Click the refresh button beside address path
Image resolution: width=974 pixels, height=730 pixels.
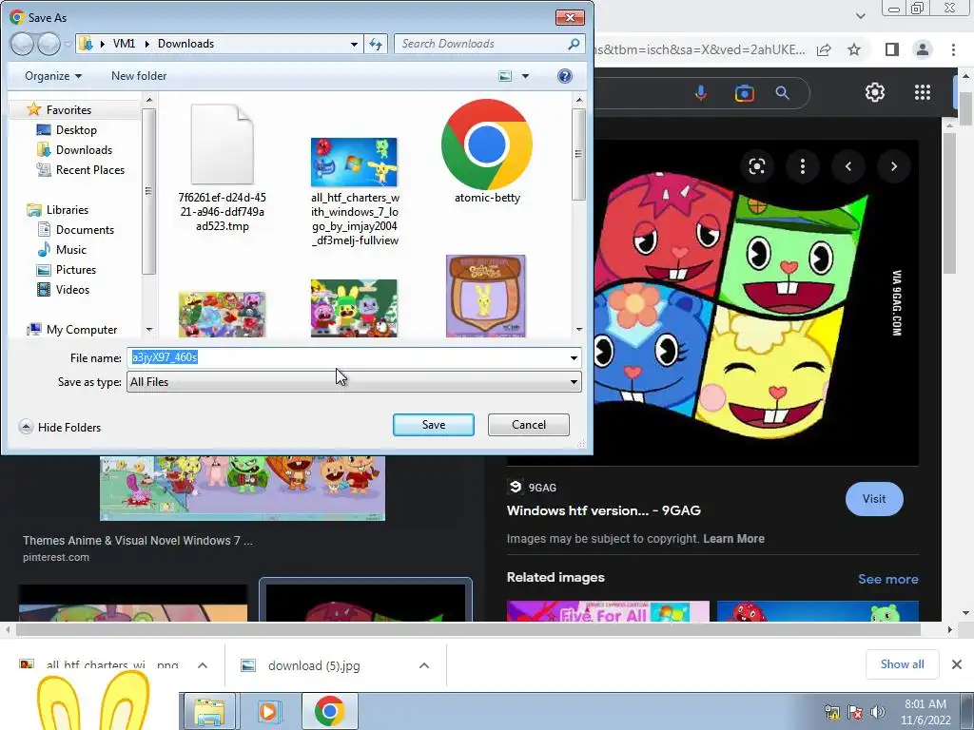[x=376, y=44]
